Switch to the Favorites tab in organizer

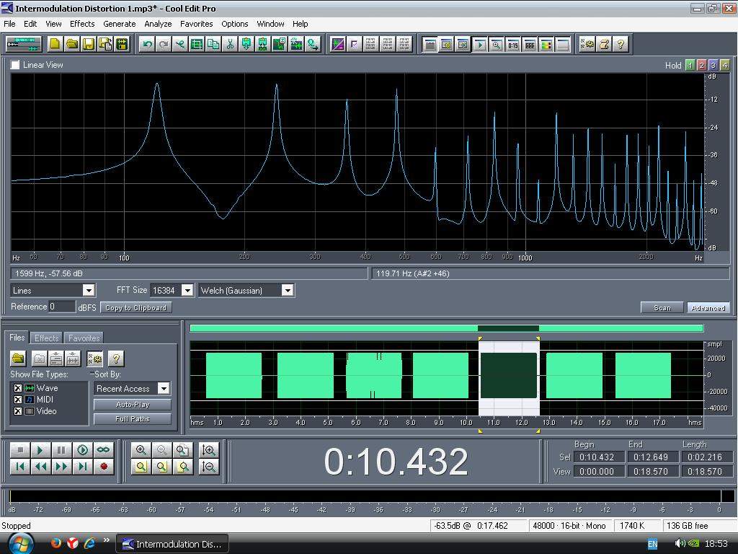84,338
